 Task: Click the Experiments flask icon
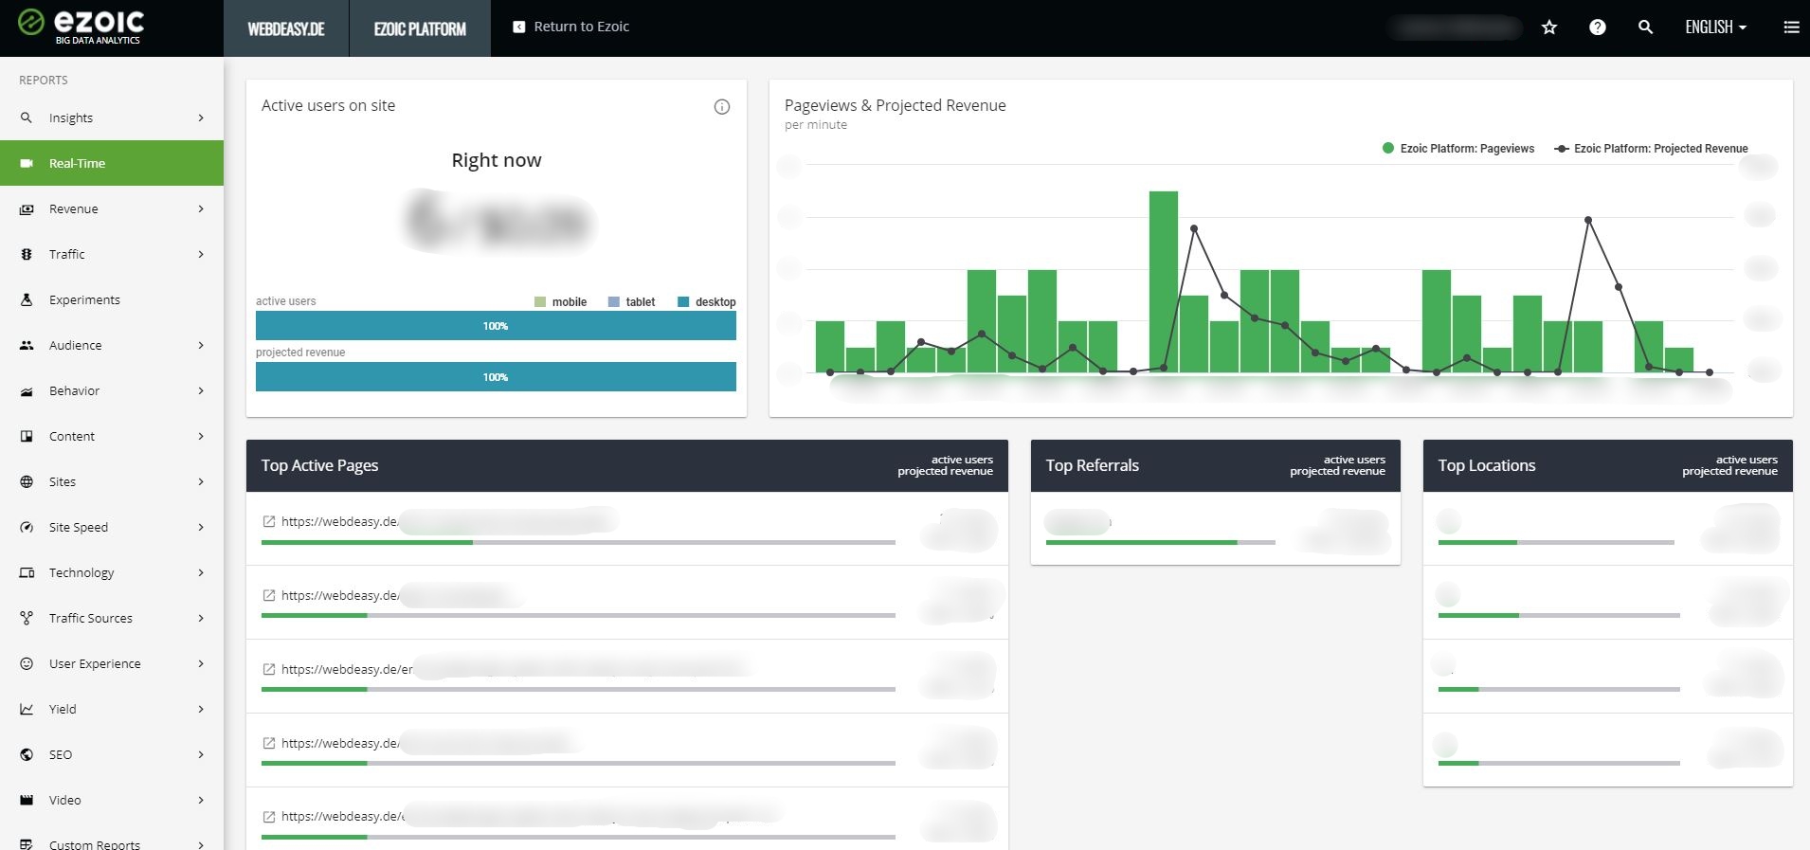(x=27, y=299)
